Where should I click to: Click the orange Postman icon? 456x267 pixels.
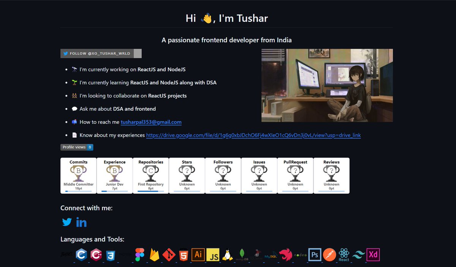pos(329,255)
